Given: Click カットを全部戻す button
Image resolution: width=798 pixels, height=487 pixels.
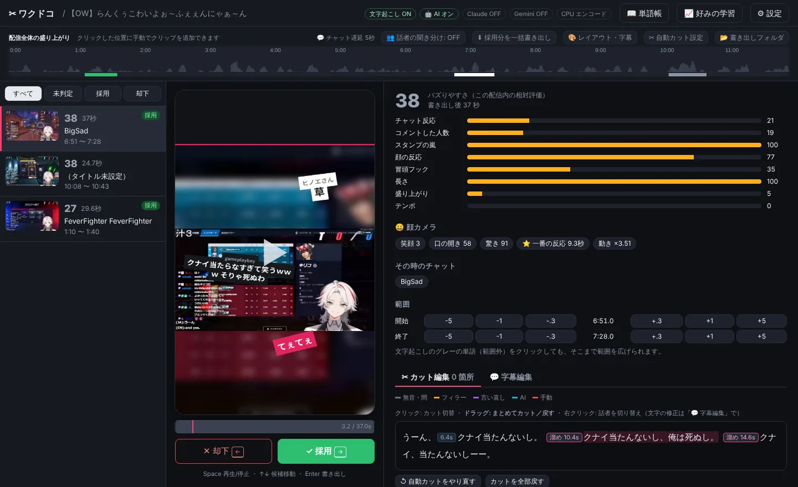Looking at the screenshot, I should 517,481.
